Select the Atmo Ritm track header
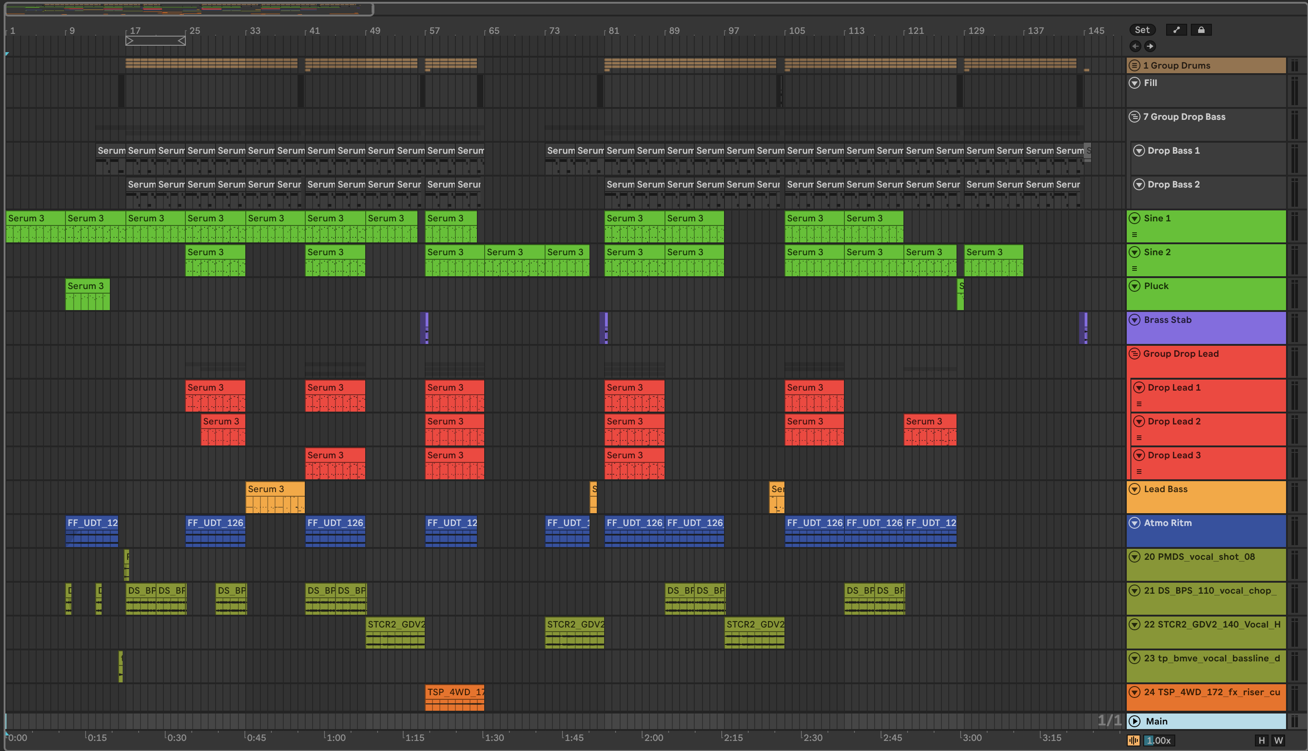Screen dimensions: 1308x751 tap(1207, 534)
